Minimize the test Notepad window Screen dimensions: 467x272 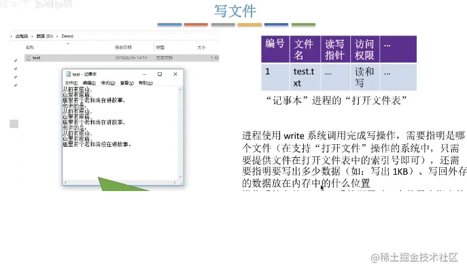(x=144, y=74)
